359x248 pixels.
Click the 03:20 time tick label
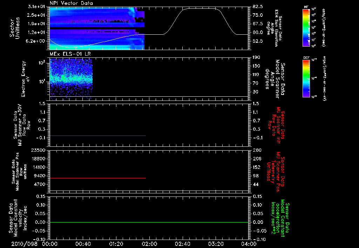pyautogui.click(x=216, y=244)
